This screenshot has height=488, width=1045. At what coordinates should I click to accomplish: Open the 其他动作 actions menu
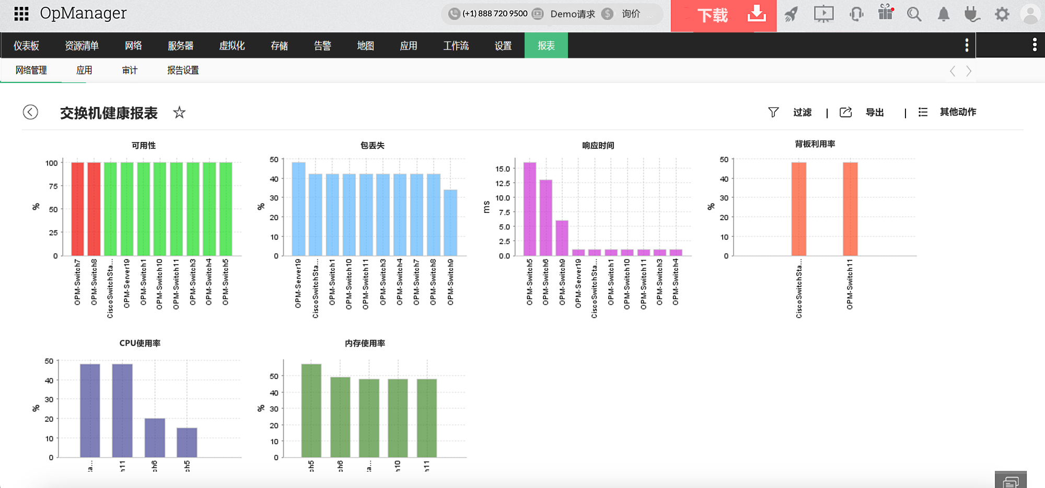point(958,112)
